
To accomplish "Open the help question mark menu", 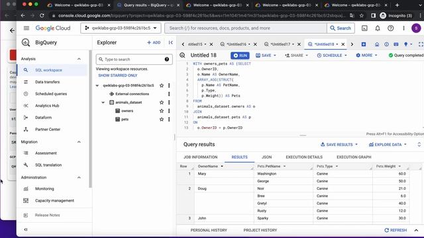I will click(x=390, y=28).
